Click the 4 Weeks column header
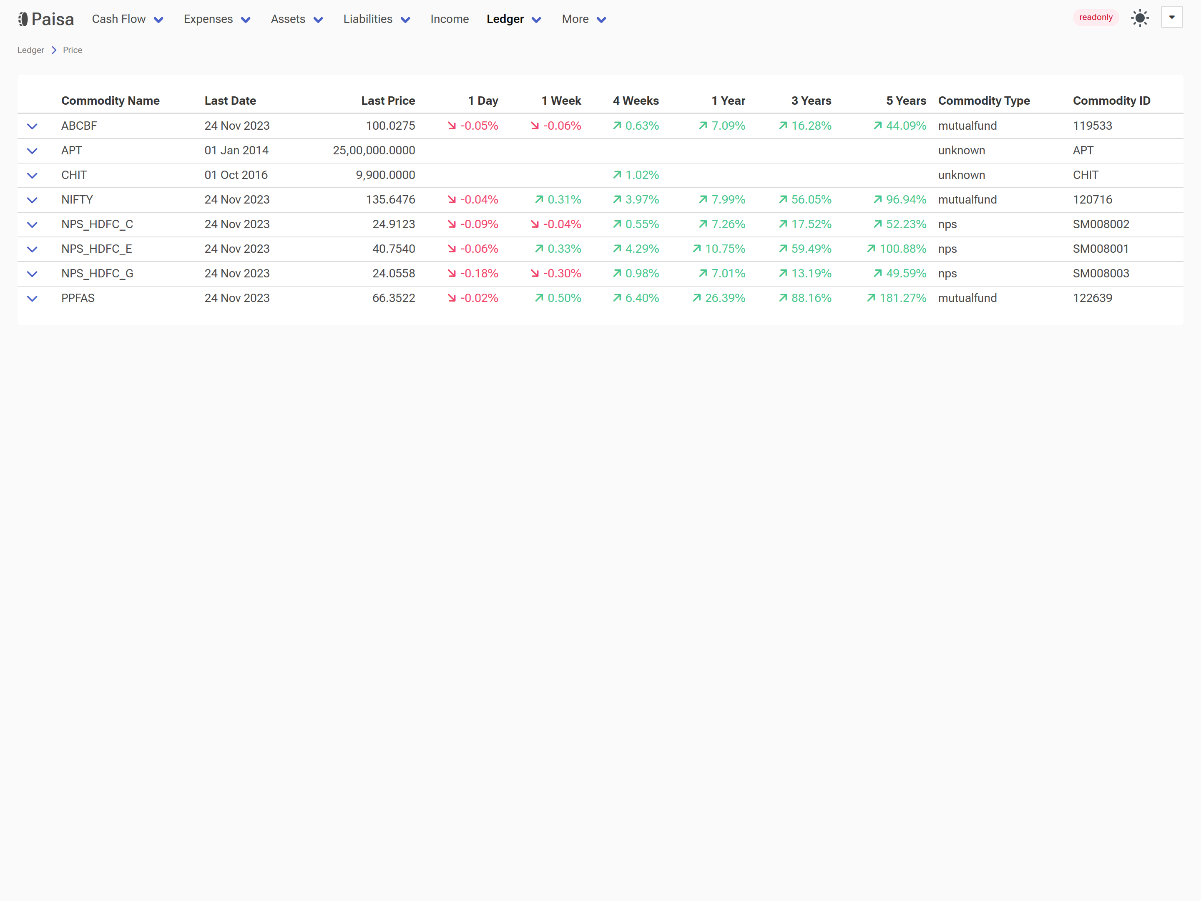Image resolution: width=1201 pixels, height=901 pixels. 636,101
